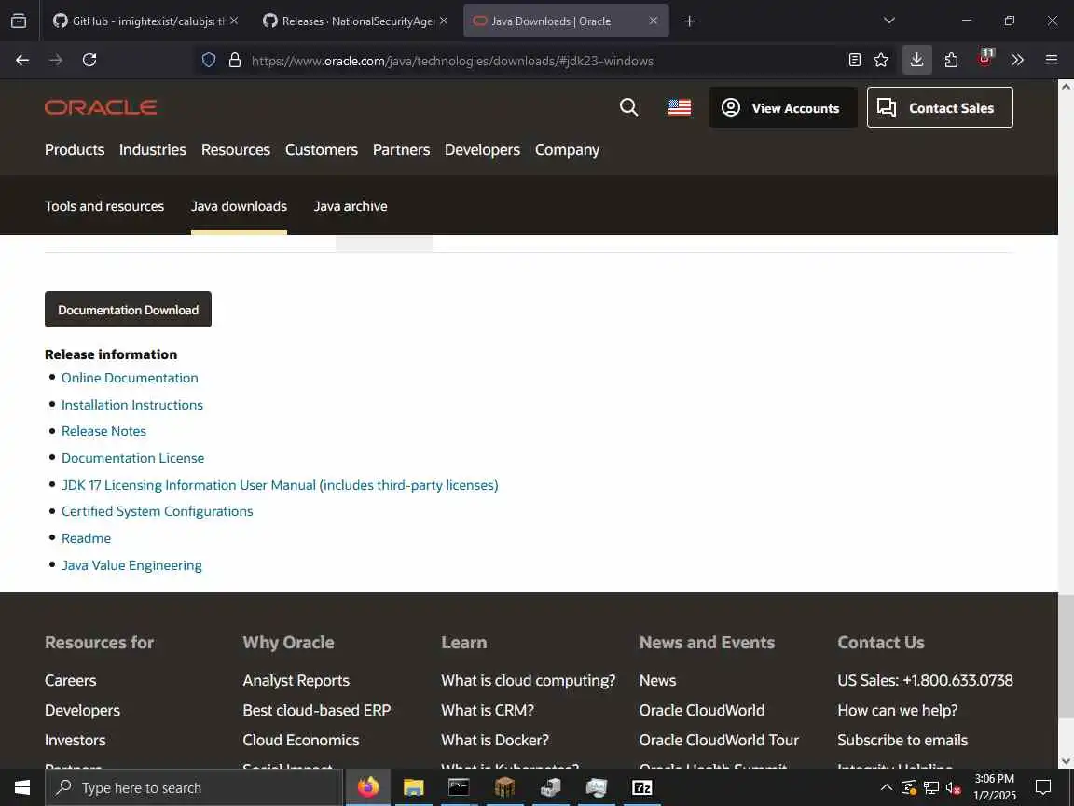Open the Firefox downloads panel
The image size is (1074, 806).
[917, 61]
